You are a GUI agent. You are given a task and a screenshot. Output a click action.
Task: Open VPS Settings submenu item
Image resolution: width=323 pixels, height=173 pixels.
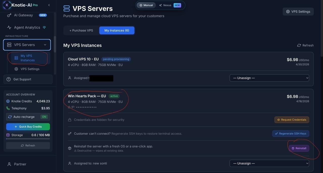(x=30, y=69)
